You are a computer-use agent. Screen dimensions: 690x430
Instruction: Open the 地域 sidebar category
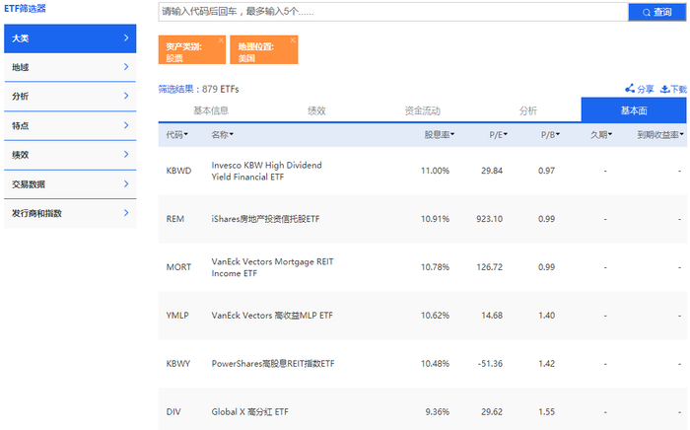pos(70,67)
